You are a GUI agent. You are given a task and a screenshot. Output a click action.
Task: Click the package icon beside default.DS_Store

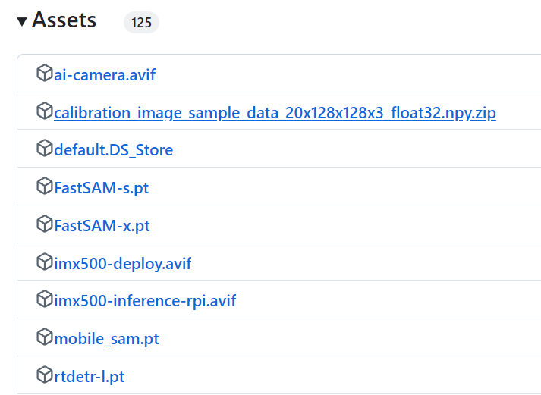tap(45, 149)
